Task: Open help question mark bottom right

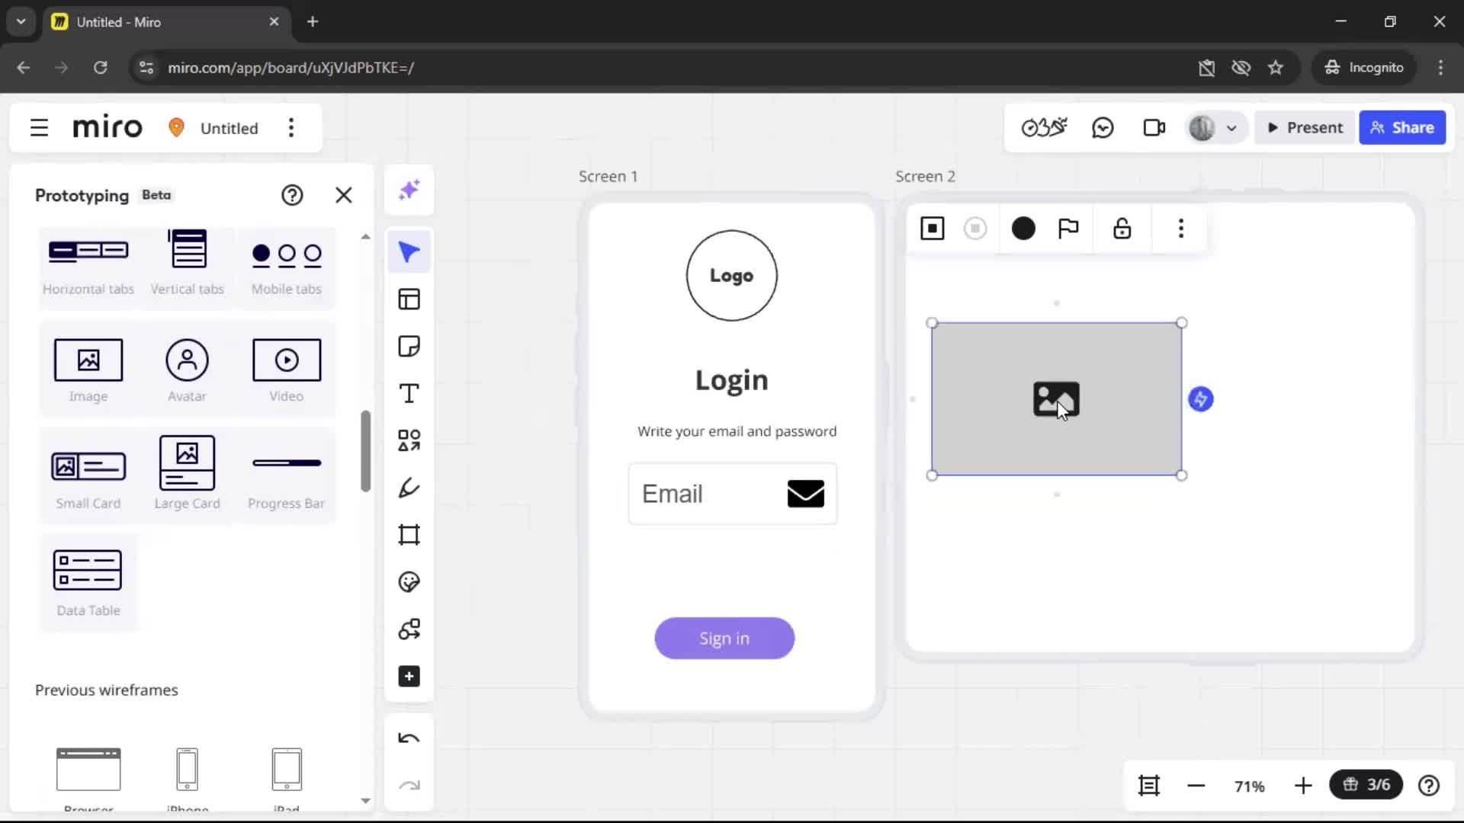Action: click(1429, 786)
